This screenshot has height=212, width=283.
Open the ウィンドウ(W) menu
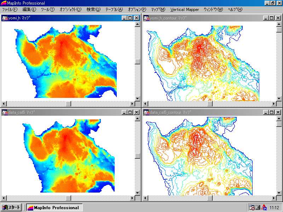pyautogui.click(x=213, y=10)
